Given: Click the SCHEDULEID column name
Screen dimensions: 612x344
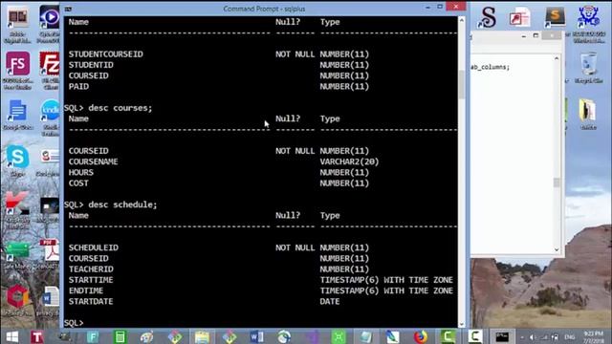Looking at the screenshot, I should click(x=94, y=247).
